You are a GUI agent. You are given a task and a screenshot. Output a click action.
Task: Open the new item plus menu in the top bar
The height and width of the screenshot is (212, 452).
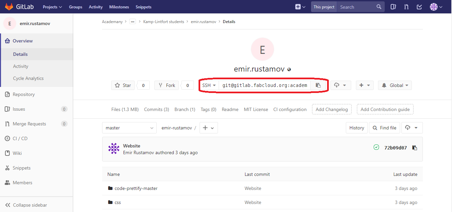tap(300, 7)
